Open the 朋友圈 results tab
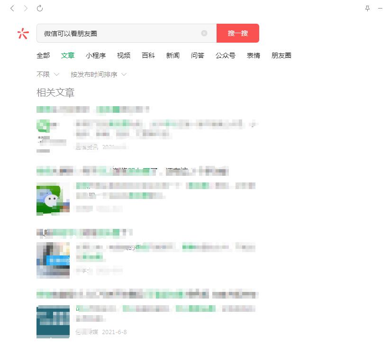Image resolution: width=390 pixels, height=345 pixels. 281,55
